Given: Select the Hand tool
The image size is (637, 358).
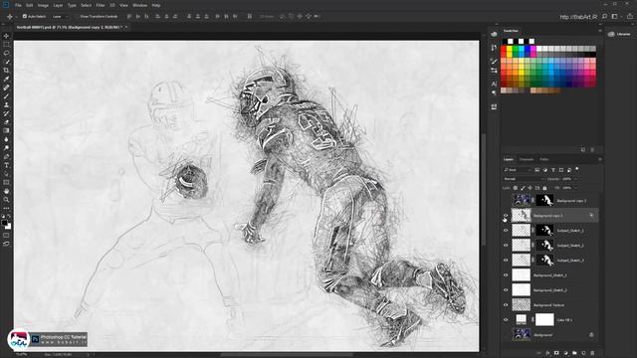Looking at the screenshot, I should coord(6,191).
